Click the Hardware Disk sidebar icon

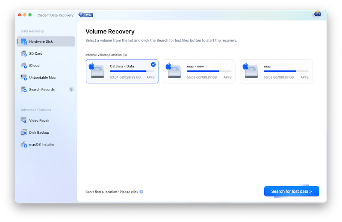click(x=24, y=42)
